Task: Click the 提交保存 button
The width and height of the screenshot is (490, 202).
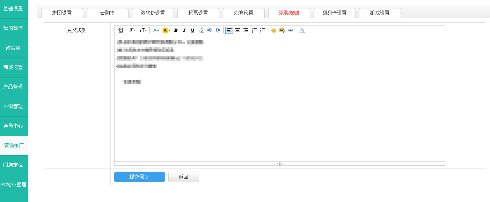Action: click(x=139, y=177)
